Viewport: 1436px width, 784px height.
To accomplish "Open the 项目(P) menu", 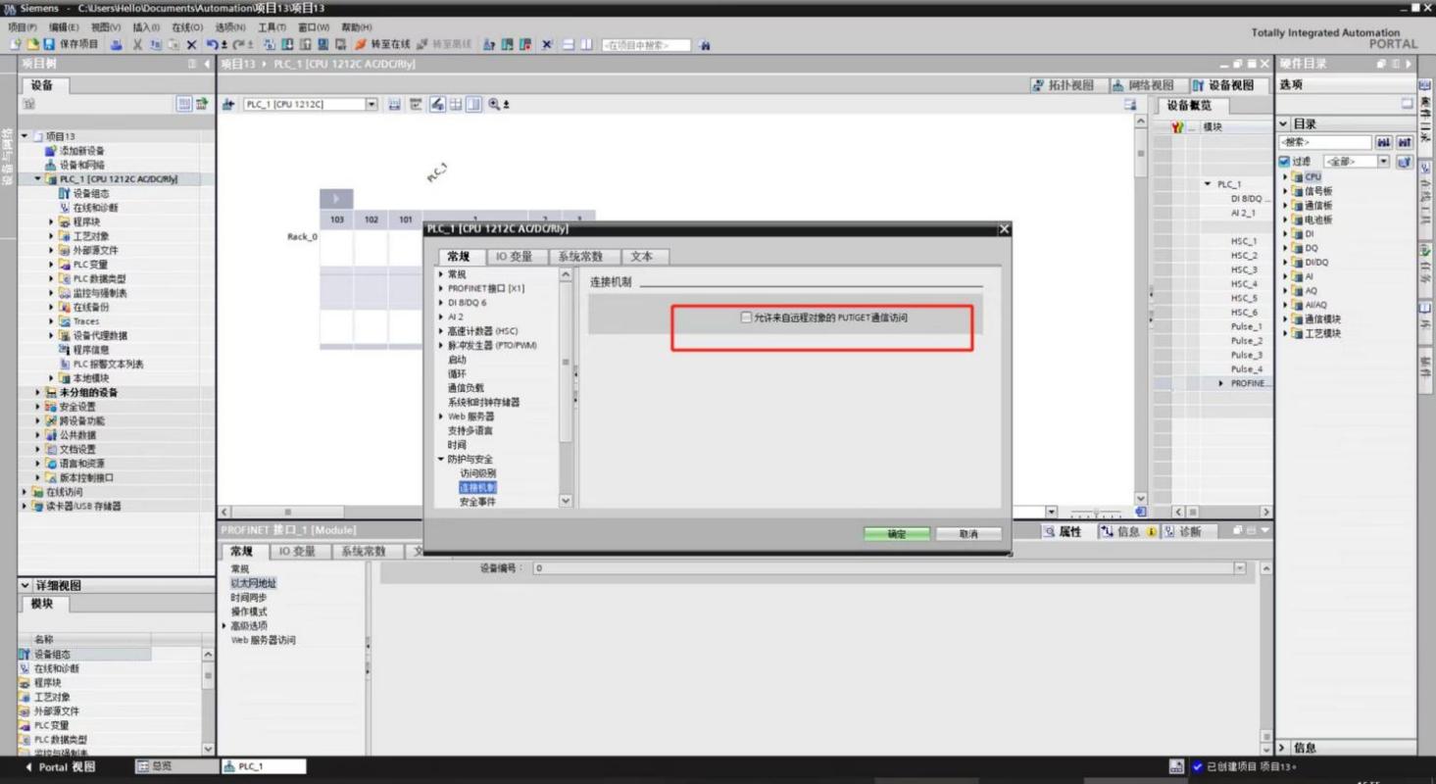I will point(23,26).
